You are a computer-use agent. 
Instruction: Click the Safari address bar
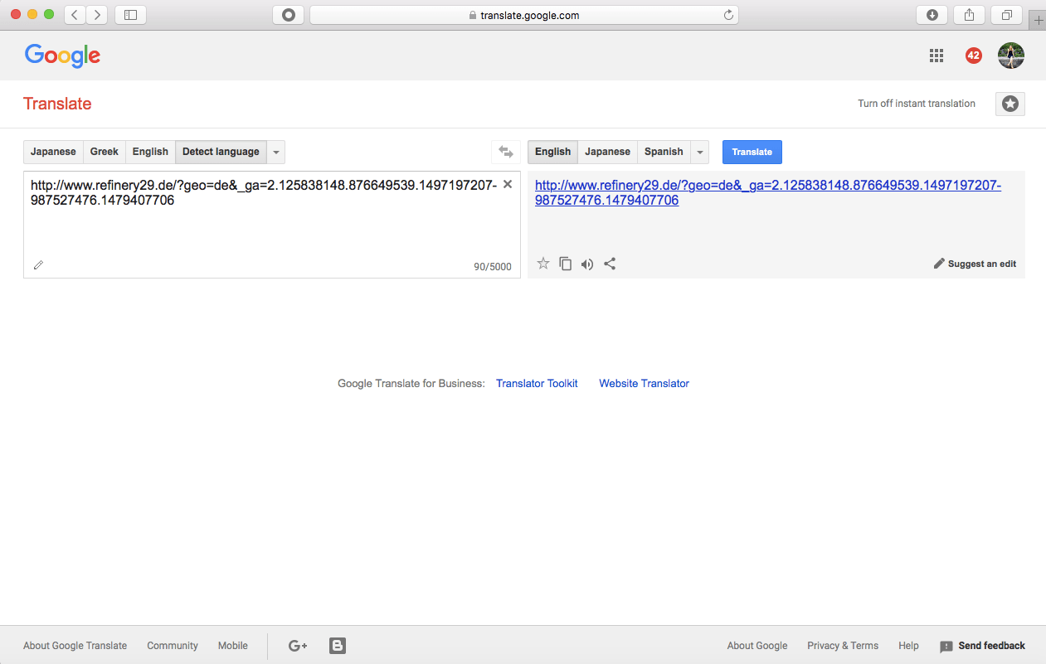[523, 15]
